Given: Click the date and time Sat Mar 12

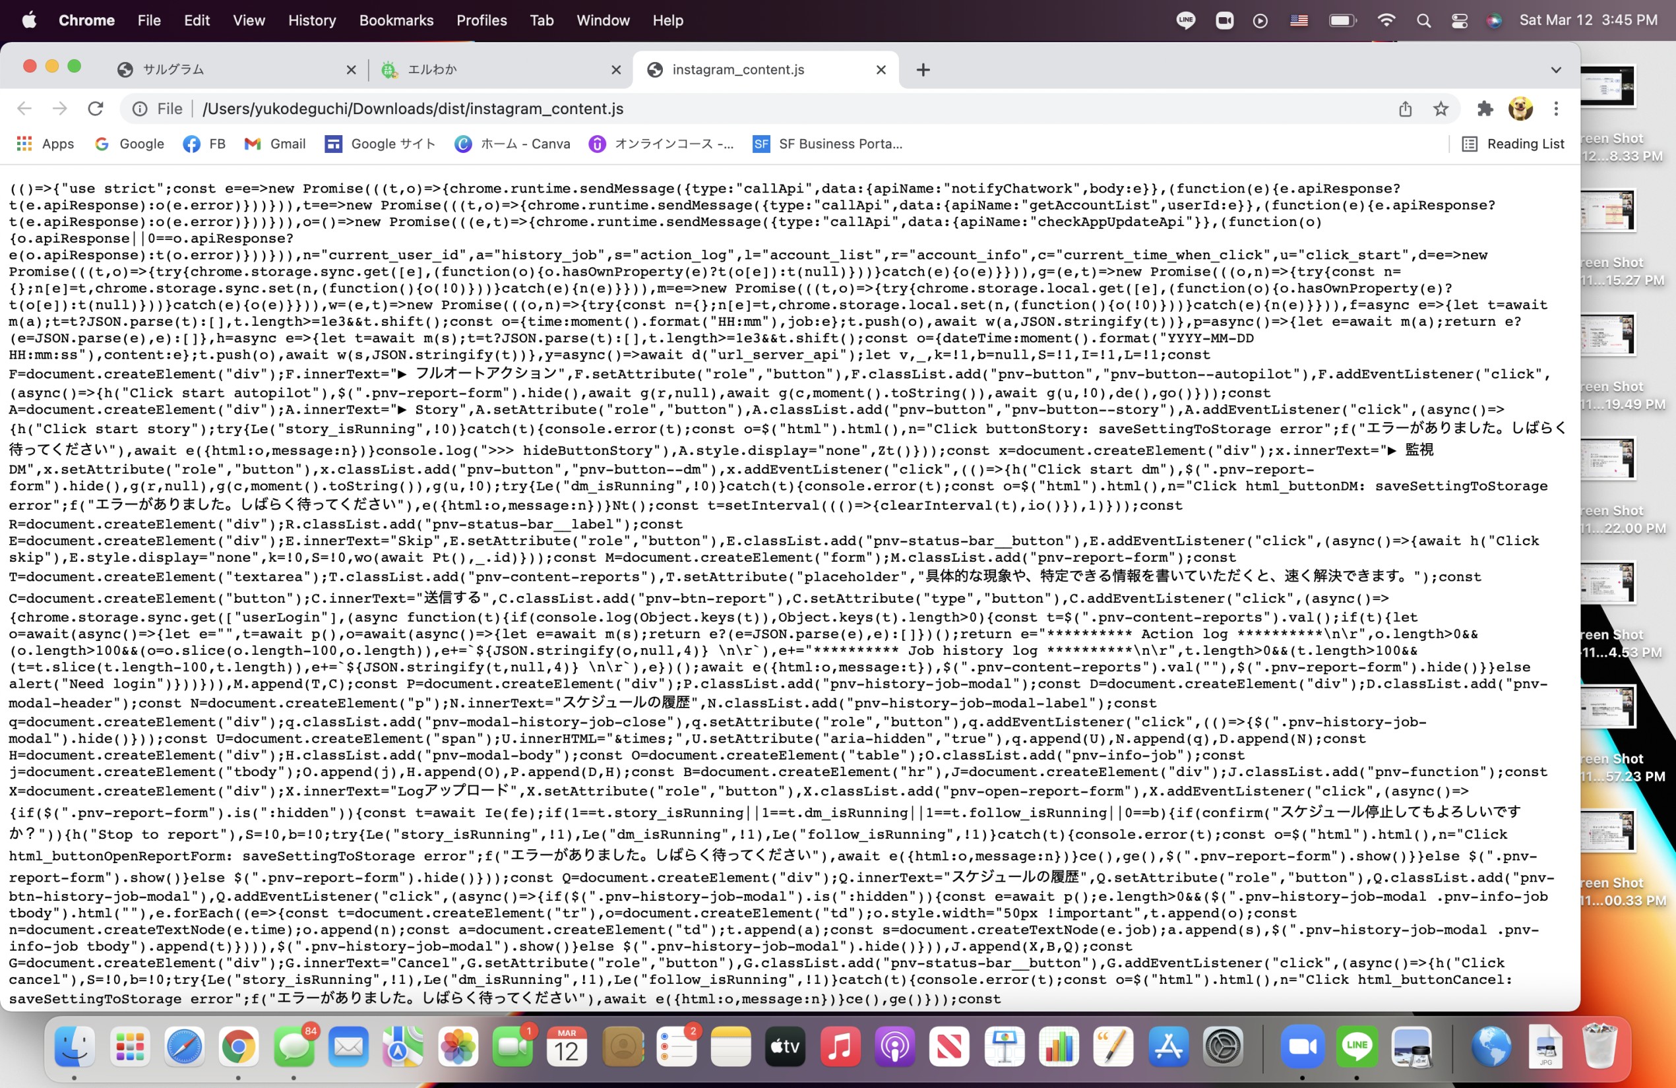Looking at the screenshot, I should click(1588, 20).
